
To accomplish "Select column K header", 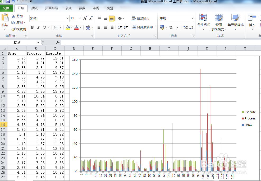I will [207, 49].
